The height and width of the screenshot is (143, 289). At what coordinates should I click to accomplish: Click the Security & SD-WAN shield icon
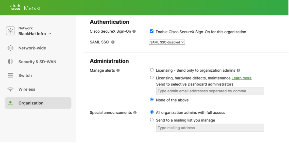coord(10,62)
